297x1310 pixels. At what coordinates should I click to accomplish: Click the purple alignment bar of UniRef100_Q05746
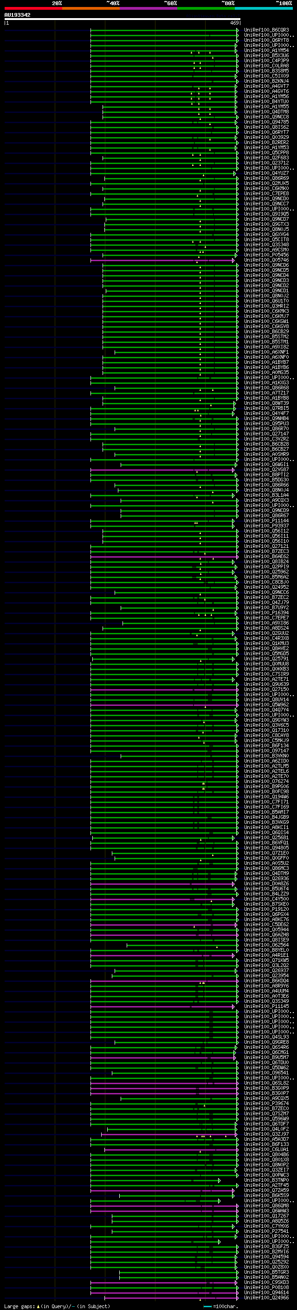tap(162, 260)
